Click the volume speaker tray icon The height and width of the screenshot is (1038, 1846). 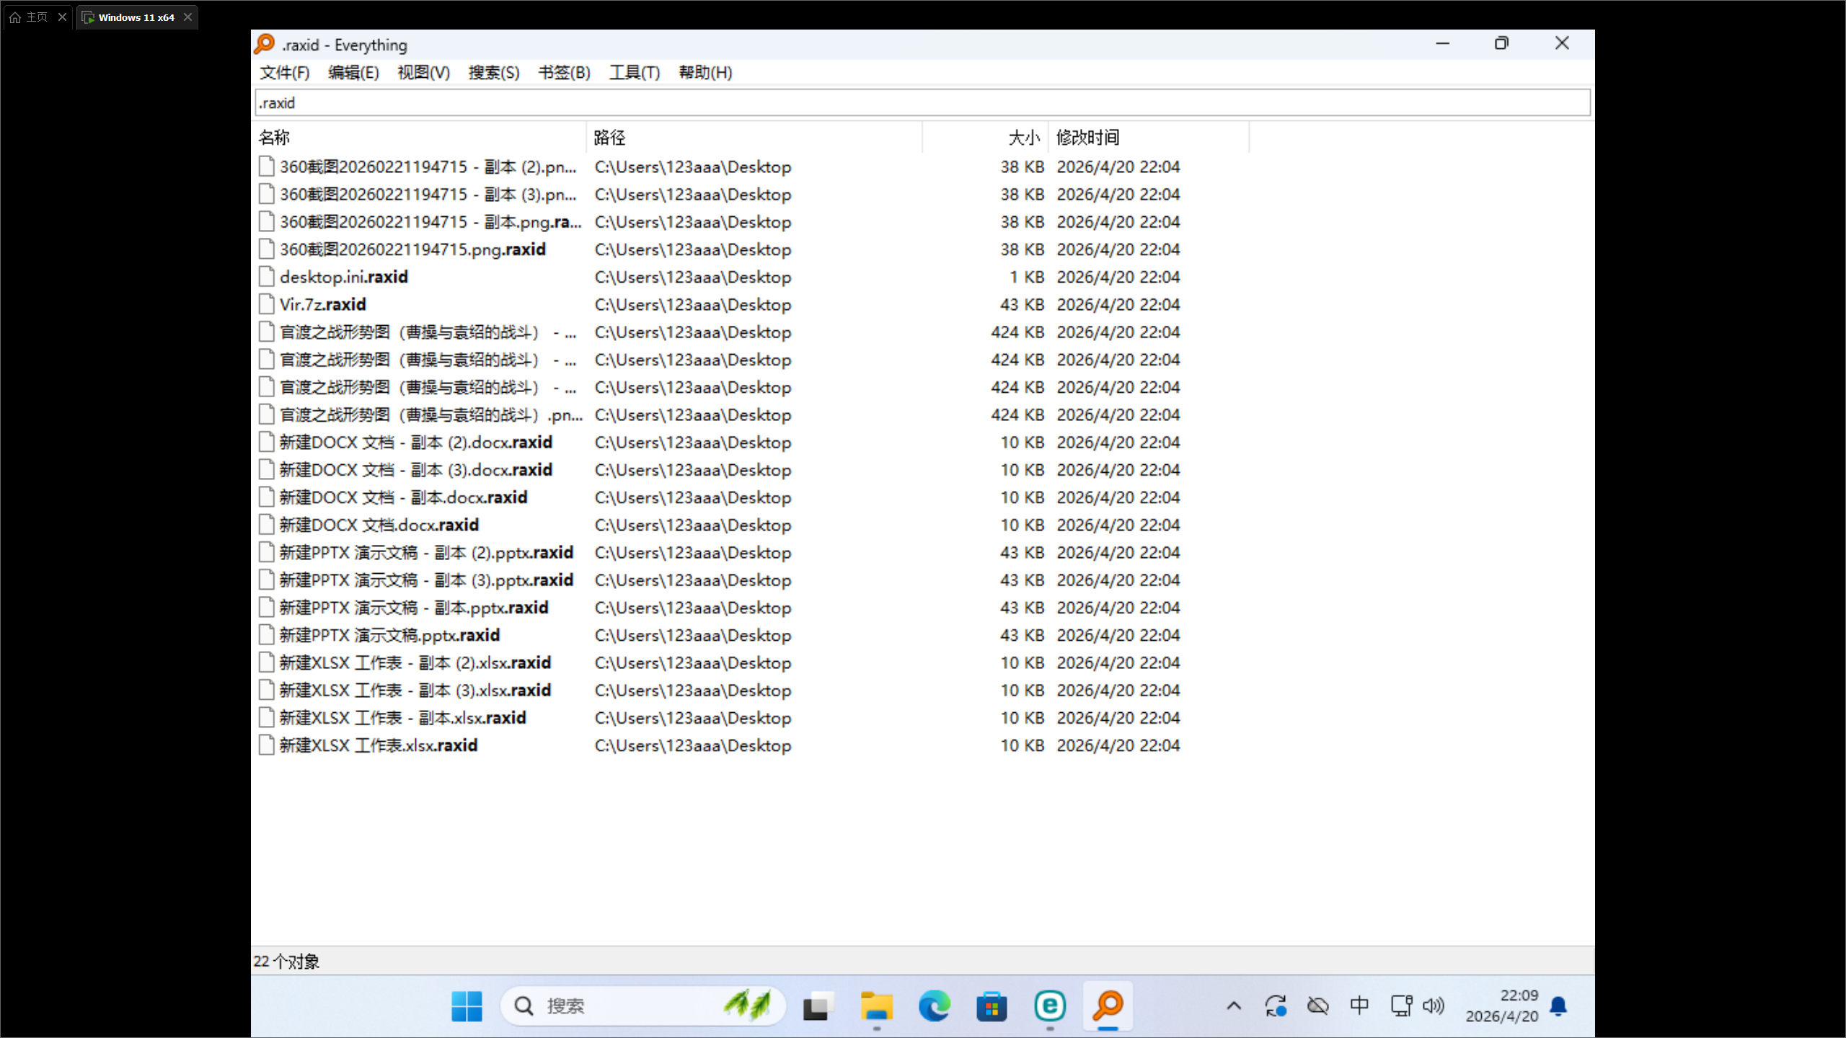(x=1434, y=1006)
